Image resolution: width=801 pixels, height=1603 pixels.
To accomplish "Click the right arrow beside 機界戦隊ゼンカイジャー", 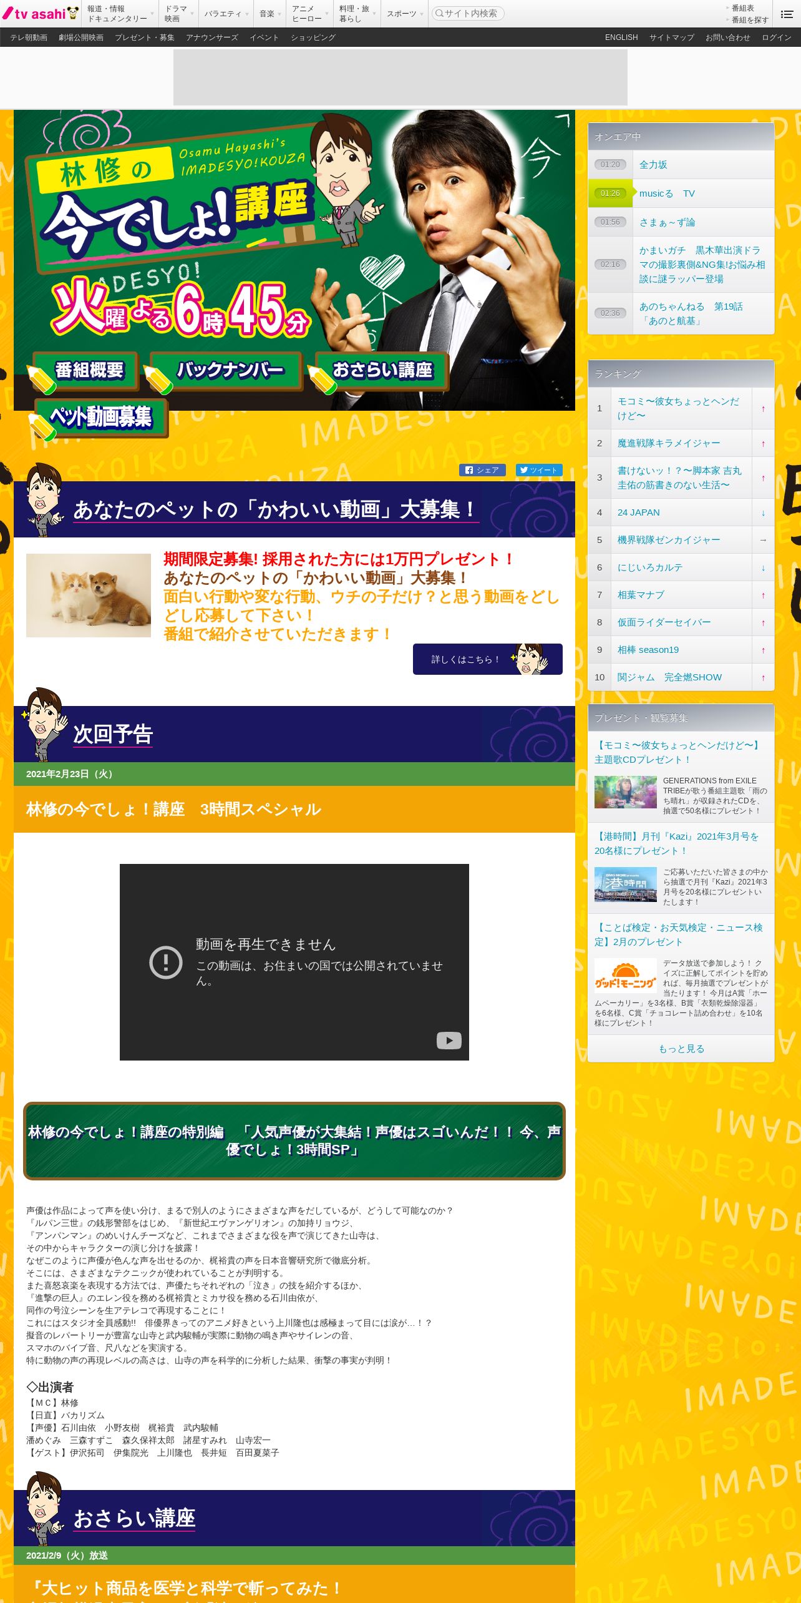I will click(763, 540).
